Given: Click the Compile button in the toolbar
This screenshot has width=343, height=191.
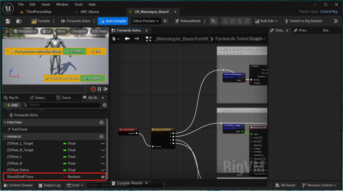Looking at the screenshot, I should click(41, 21).
